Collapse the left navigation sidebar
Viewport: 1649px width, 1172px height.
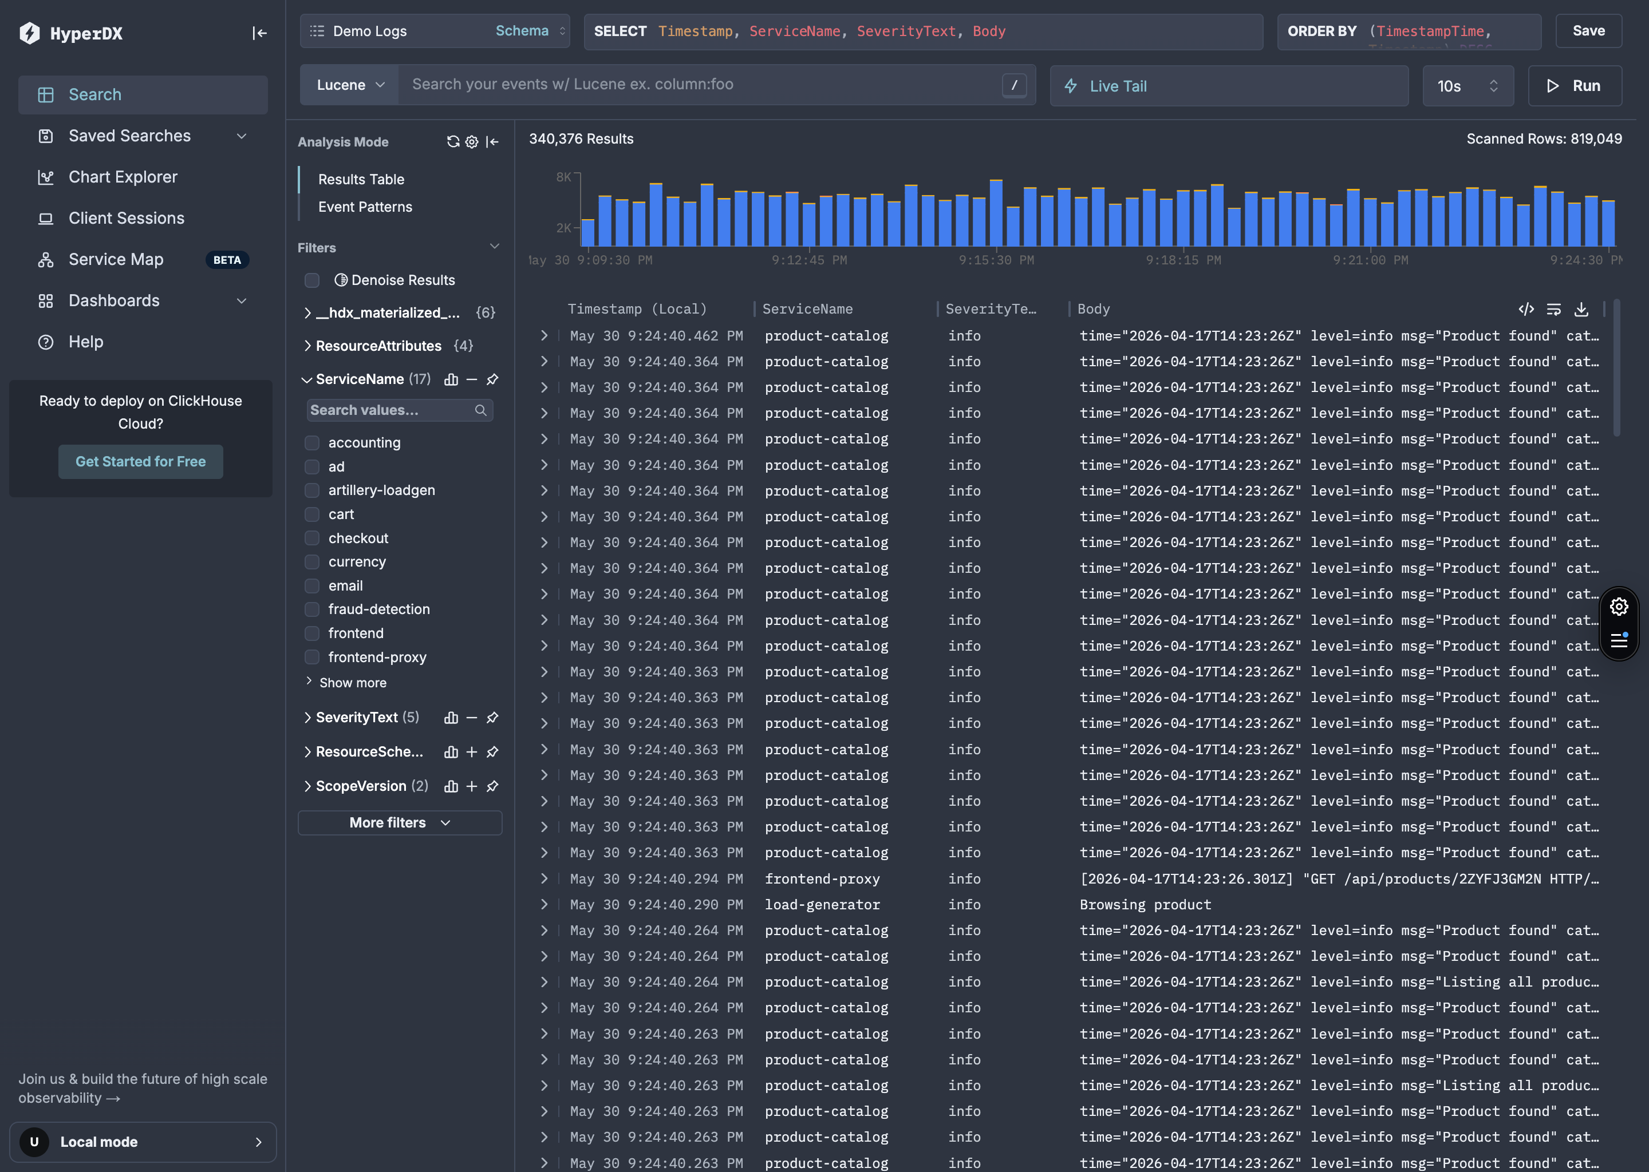click(259, 33)
